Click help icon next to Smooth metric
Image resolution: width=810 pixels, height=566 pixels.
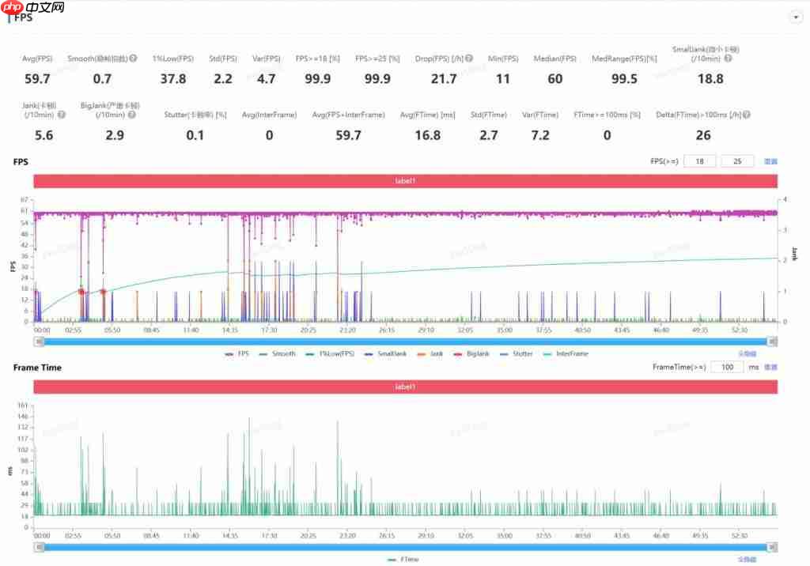[133, 58]
